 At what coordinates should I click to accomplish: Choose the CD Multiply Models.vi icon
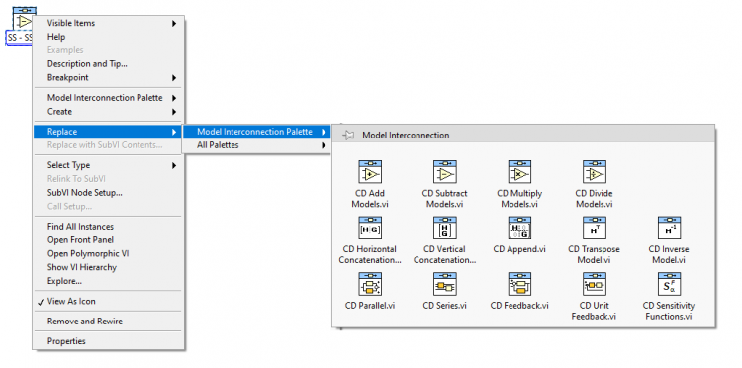point(519,172)
